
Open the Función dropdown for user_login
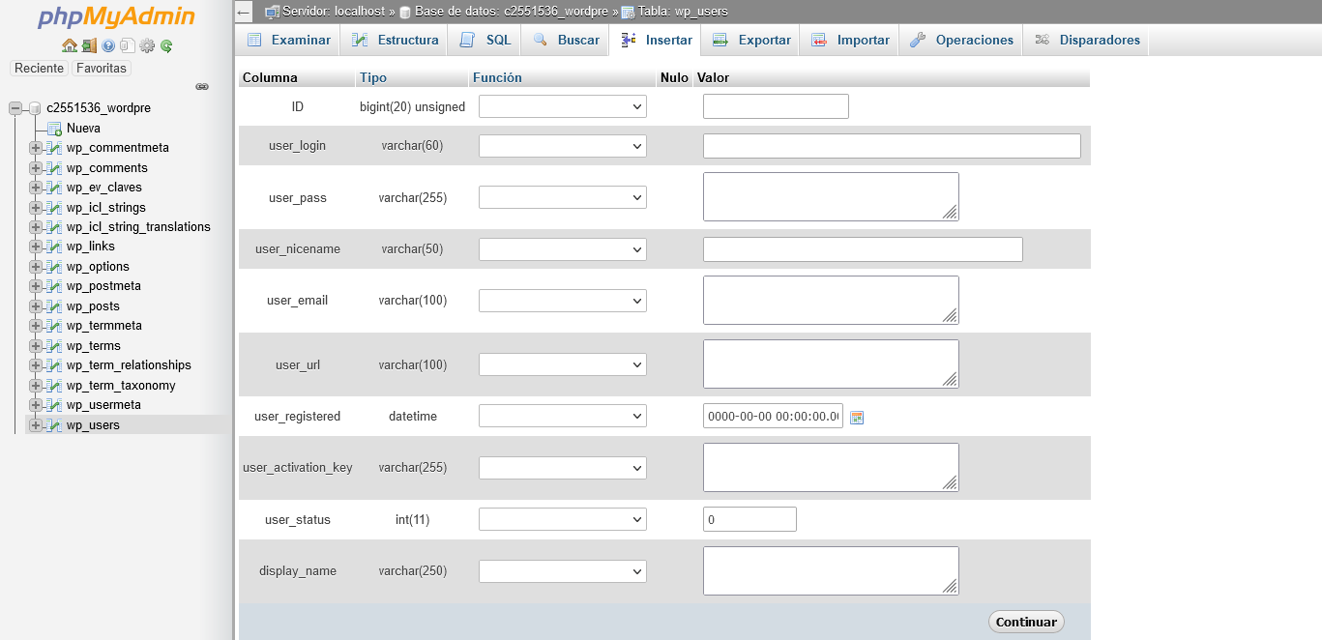tap(562, 146)
